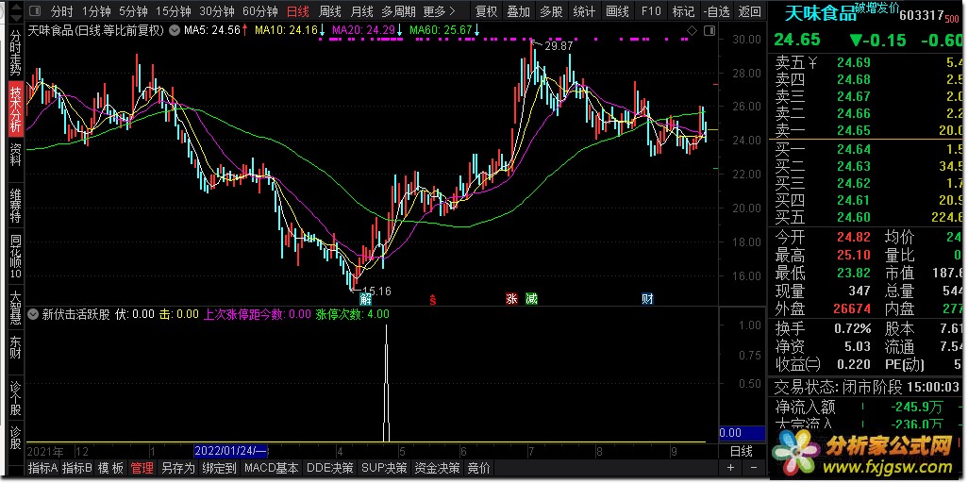
Task: Click the diamond icon at chart top-right
Action: tap(693, 30)
